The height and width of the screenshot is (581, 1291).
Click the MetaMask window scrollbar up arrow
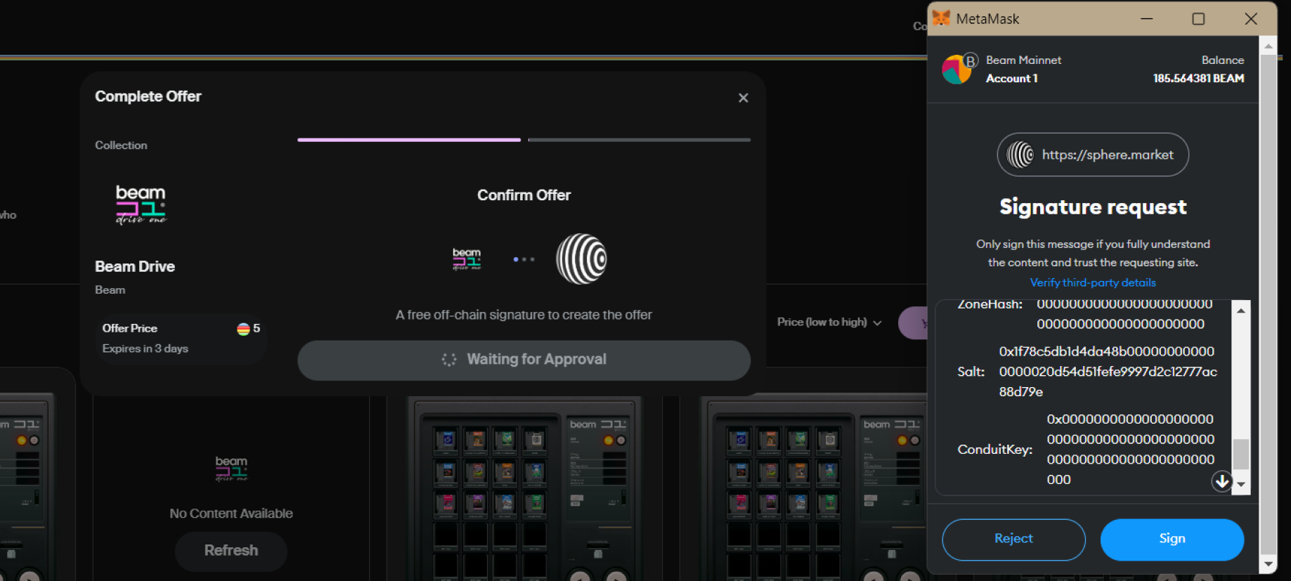[x=1268, y=46]
